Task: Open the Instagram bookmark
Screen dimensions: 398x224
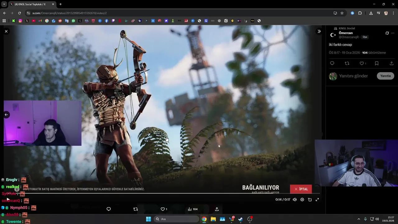Action: coord(20,21)
